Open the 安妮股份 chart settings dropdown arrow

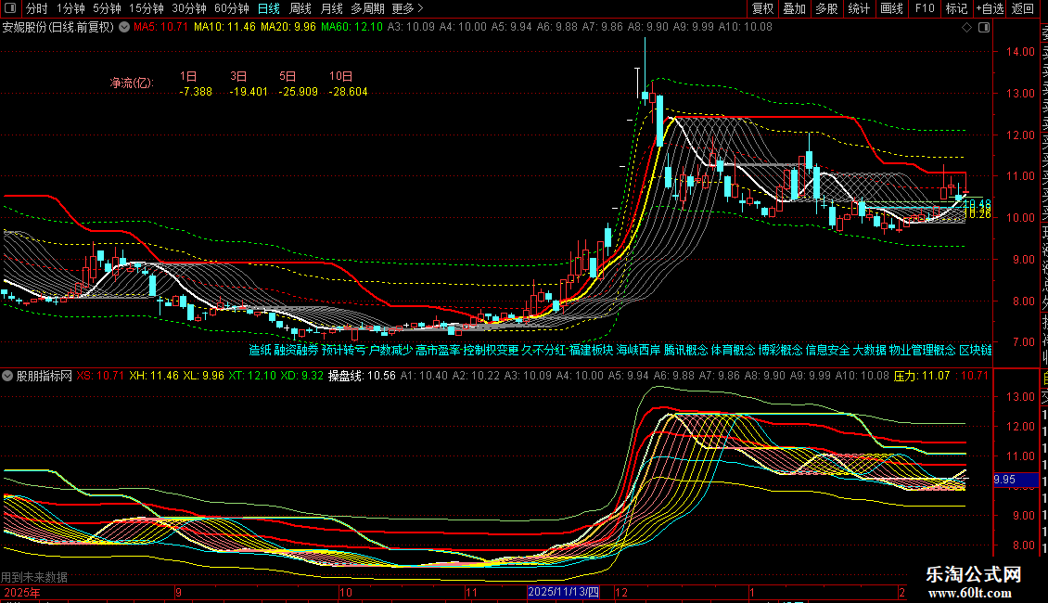click(123, 27)
